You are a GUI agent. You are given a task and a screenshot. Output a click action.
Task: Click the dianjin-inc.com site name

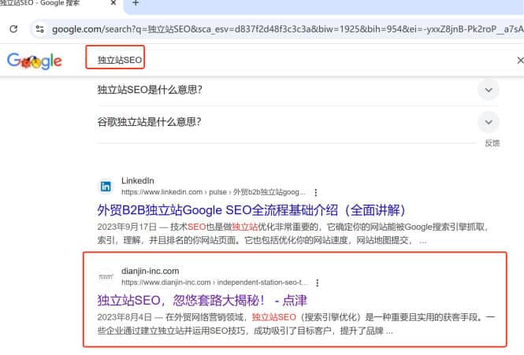pyautogui.click(x=150, y=271)
